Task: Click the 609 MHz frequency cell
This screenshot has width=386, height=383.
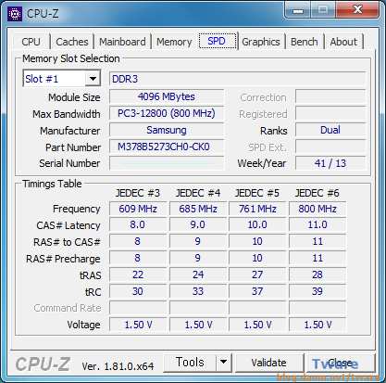Action: (x=138, y=209)
